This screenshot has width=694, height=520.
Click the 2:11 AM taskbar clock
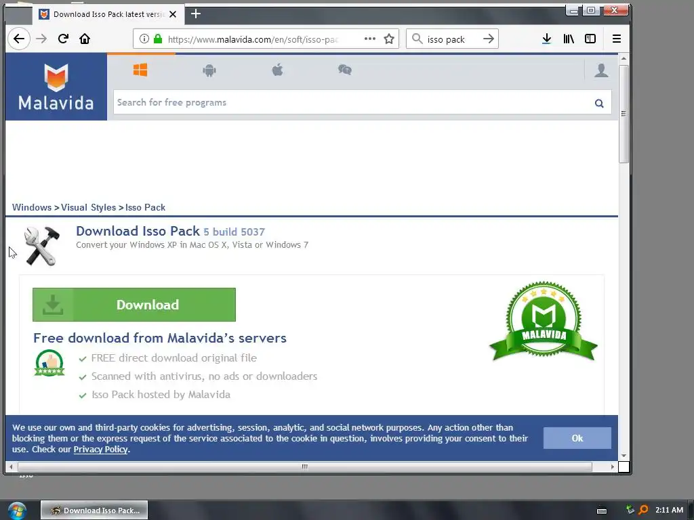click(669, 510)
